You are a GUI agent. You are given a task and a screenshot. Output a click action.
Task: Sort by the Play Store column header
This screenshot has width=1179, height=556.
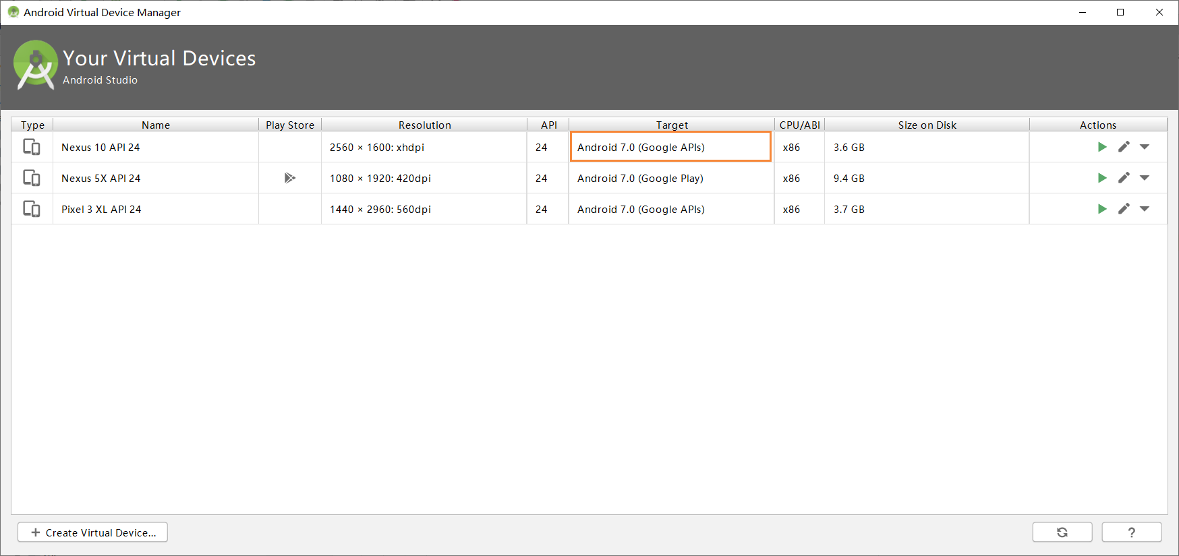click(290, 125)
